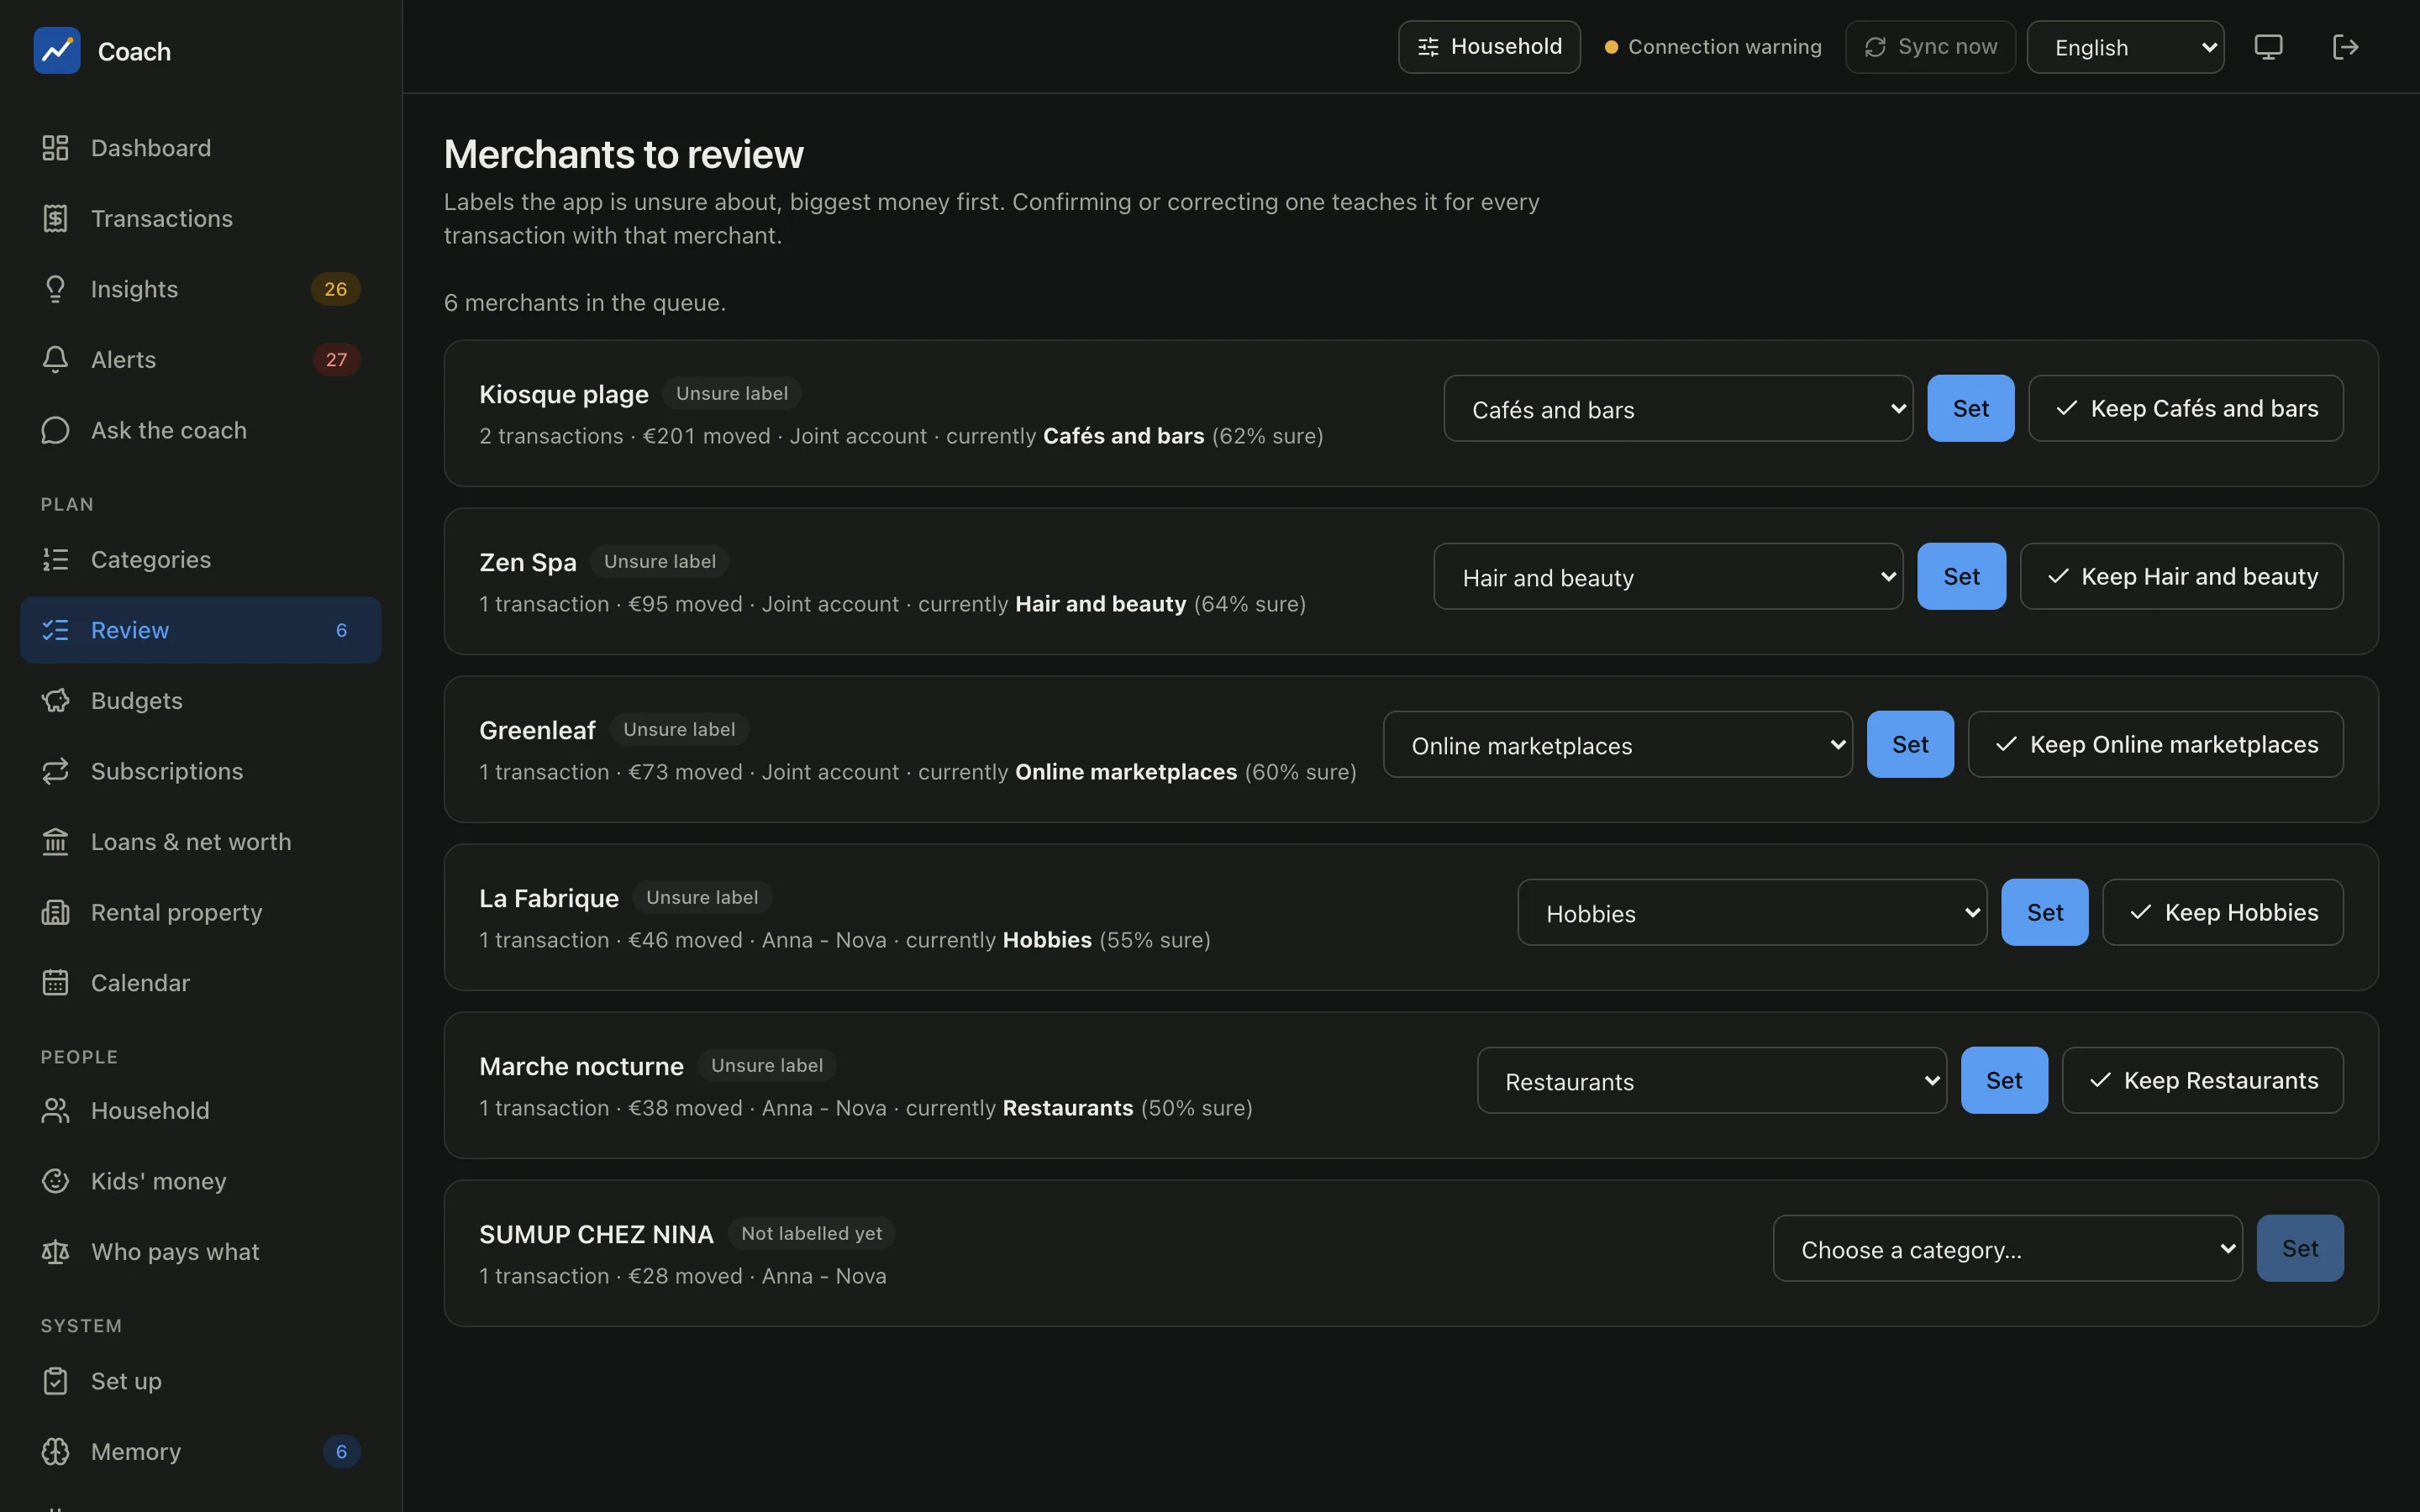Click the Sync now button
Image resolution: width=2420 pixels, height=1512 pixels.
point(1930,47)
